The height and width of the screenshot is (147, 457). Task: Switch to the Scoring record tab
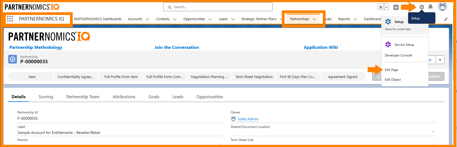pyautogui.click(x=46, y=97)
